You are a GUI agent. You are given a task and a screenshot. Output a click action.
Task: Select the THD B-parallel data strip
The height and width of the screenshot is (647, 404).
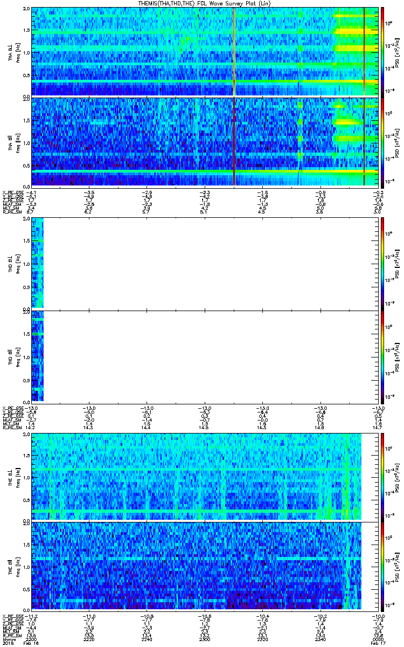click(38, 356)
